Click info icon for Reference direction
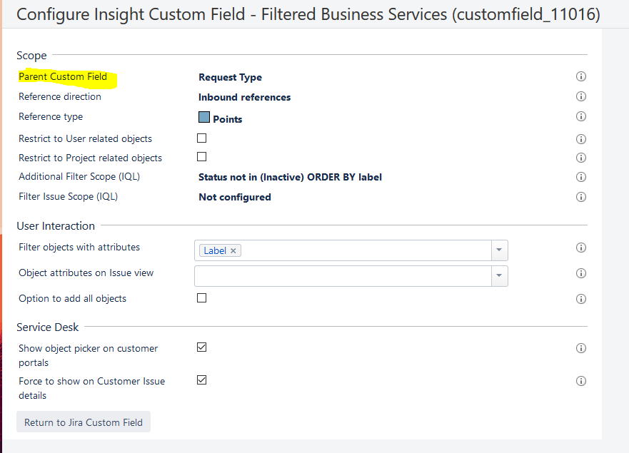 tap(580, 97)
